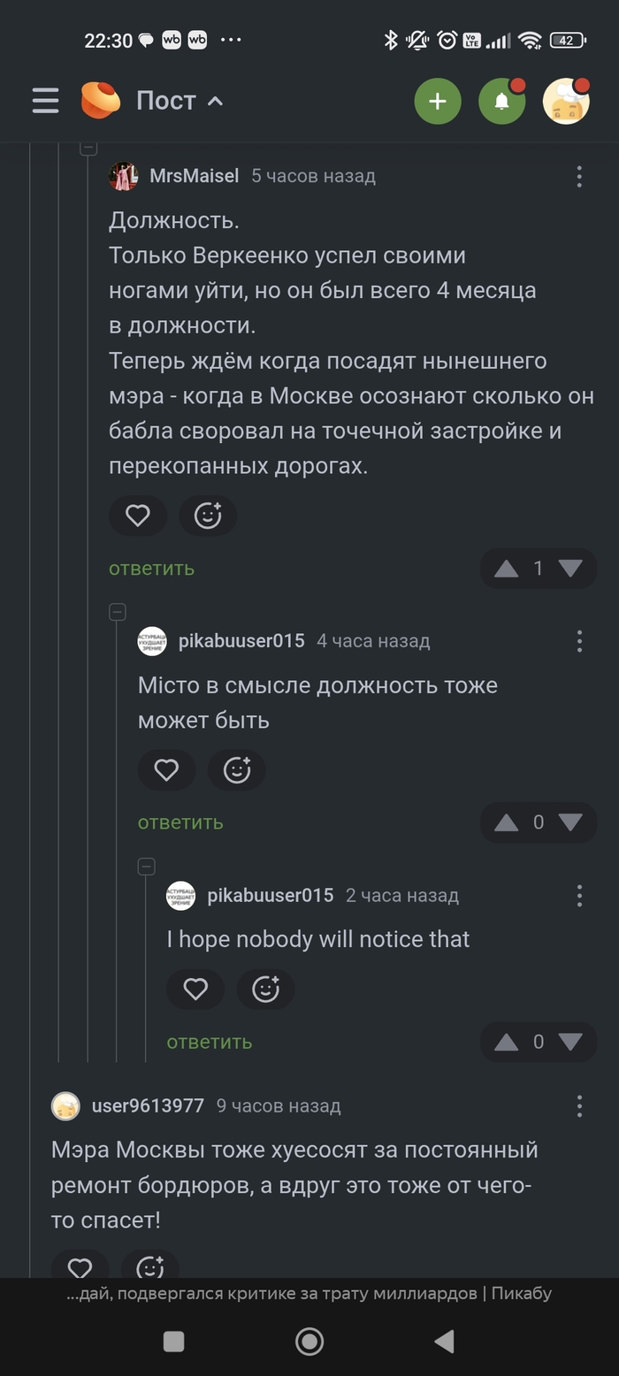Heart the 'I hope nobody will notice' comment
The height and width of the screenshot is (1376, 619).
click(x=195, y=989)
